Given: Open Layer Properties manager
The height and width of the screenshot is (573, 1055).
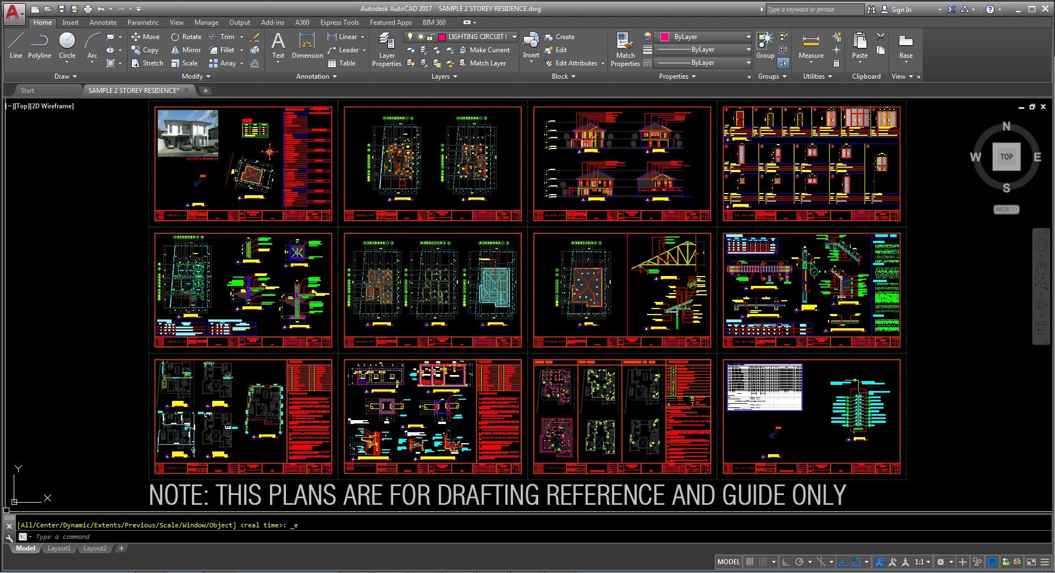Looking at the screenshot, I should coord(386,49).
